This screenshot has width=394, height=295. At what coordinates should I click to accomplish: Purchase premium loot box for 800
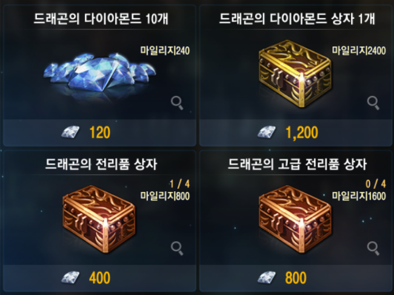coord(296,278)
